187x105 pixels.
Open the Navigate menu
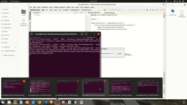point(45,7)
